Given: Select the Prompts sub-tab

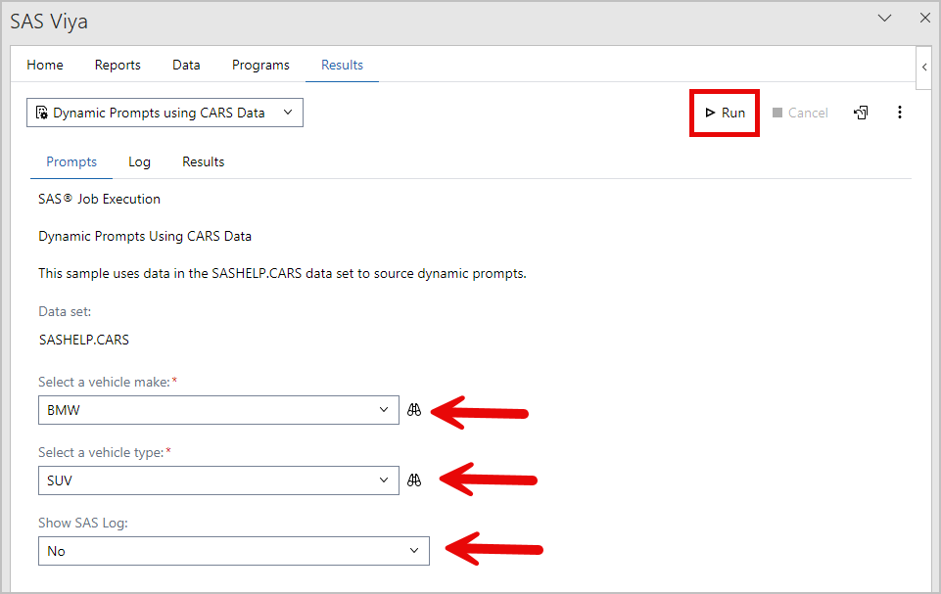Looking at the screenshot, I should pyautogui.click(x=71, y=162).
